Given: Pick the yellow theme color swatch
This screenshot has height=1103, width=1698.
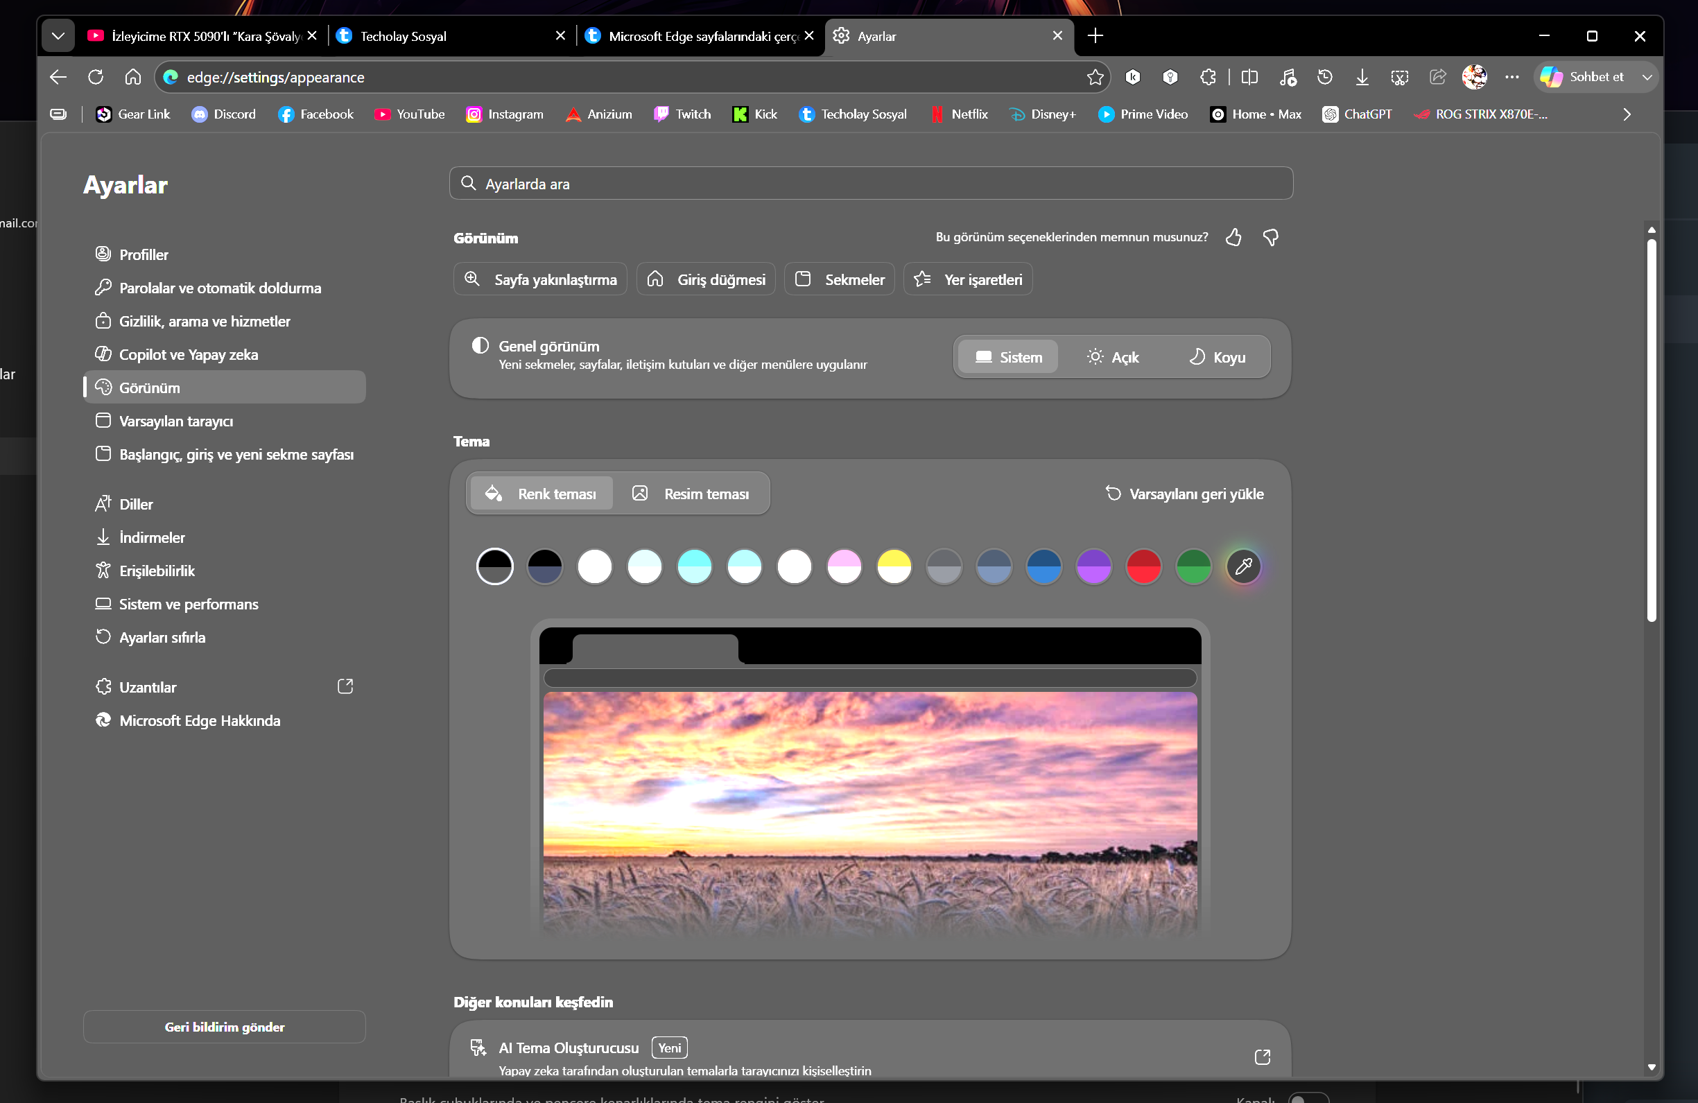Looking at the screenshot, I should 894,566.
